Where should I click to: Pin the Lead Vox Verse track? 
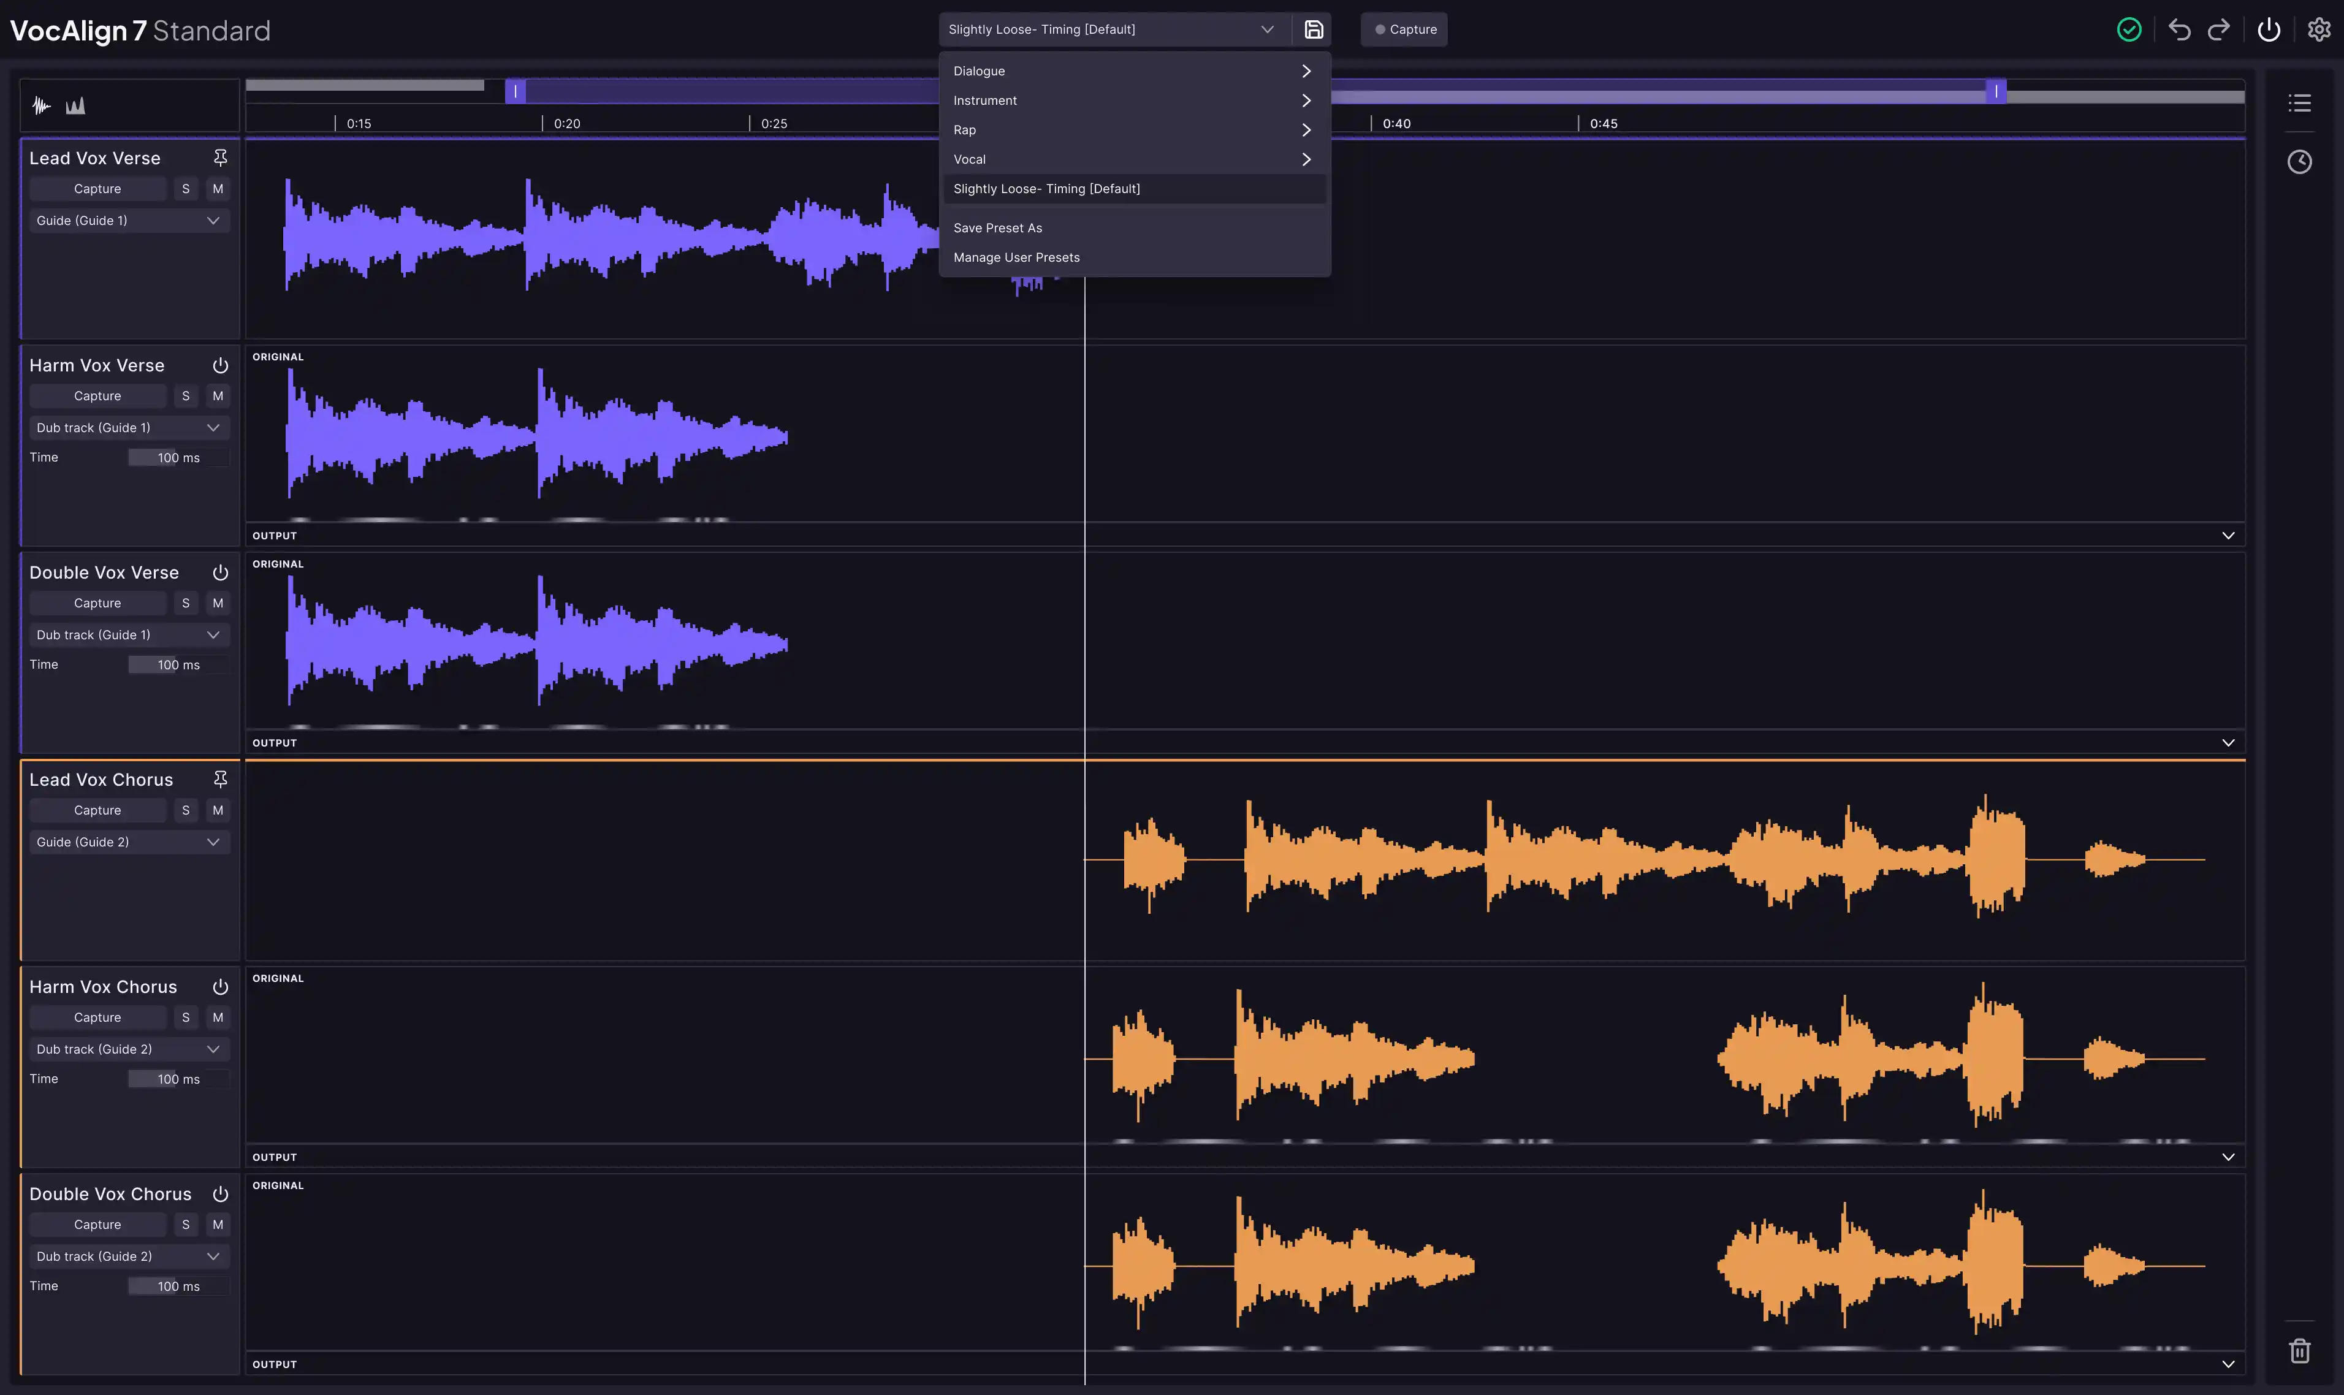click(220, 157)
